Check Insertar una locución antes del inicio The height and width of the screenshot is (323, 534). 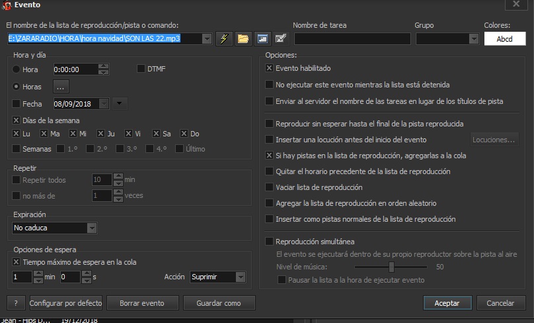coord(269,140)
